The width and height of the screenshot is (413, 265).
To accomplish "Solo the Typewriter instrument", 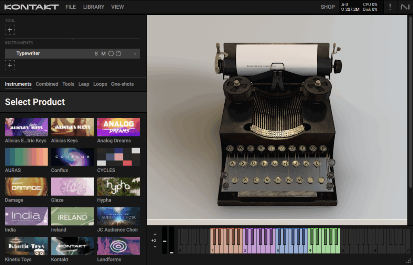I will tap(96, 54).
